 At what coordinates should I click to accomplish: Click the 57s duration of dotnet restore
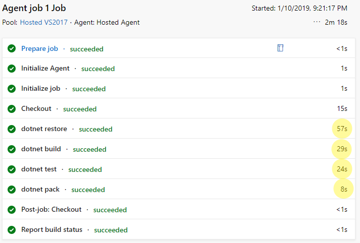click(342, 129)
